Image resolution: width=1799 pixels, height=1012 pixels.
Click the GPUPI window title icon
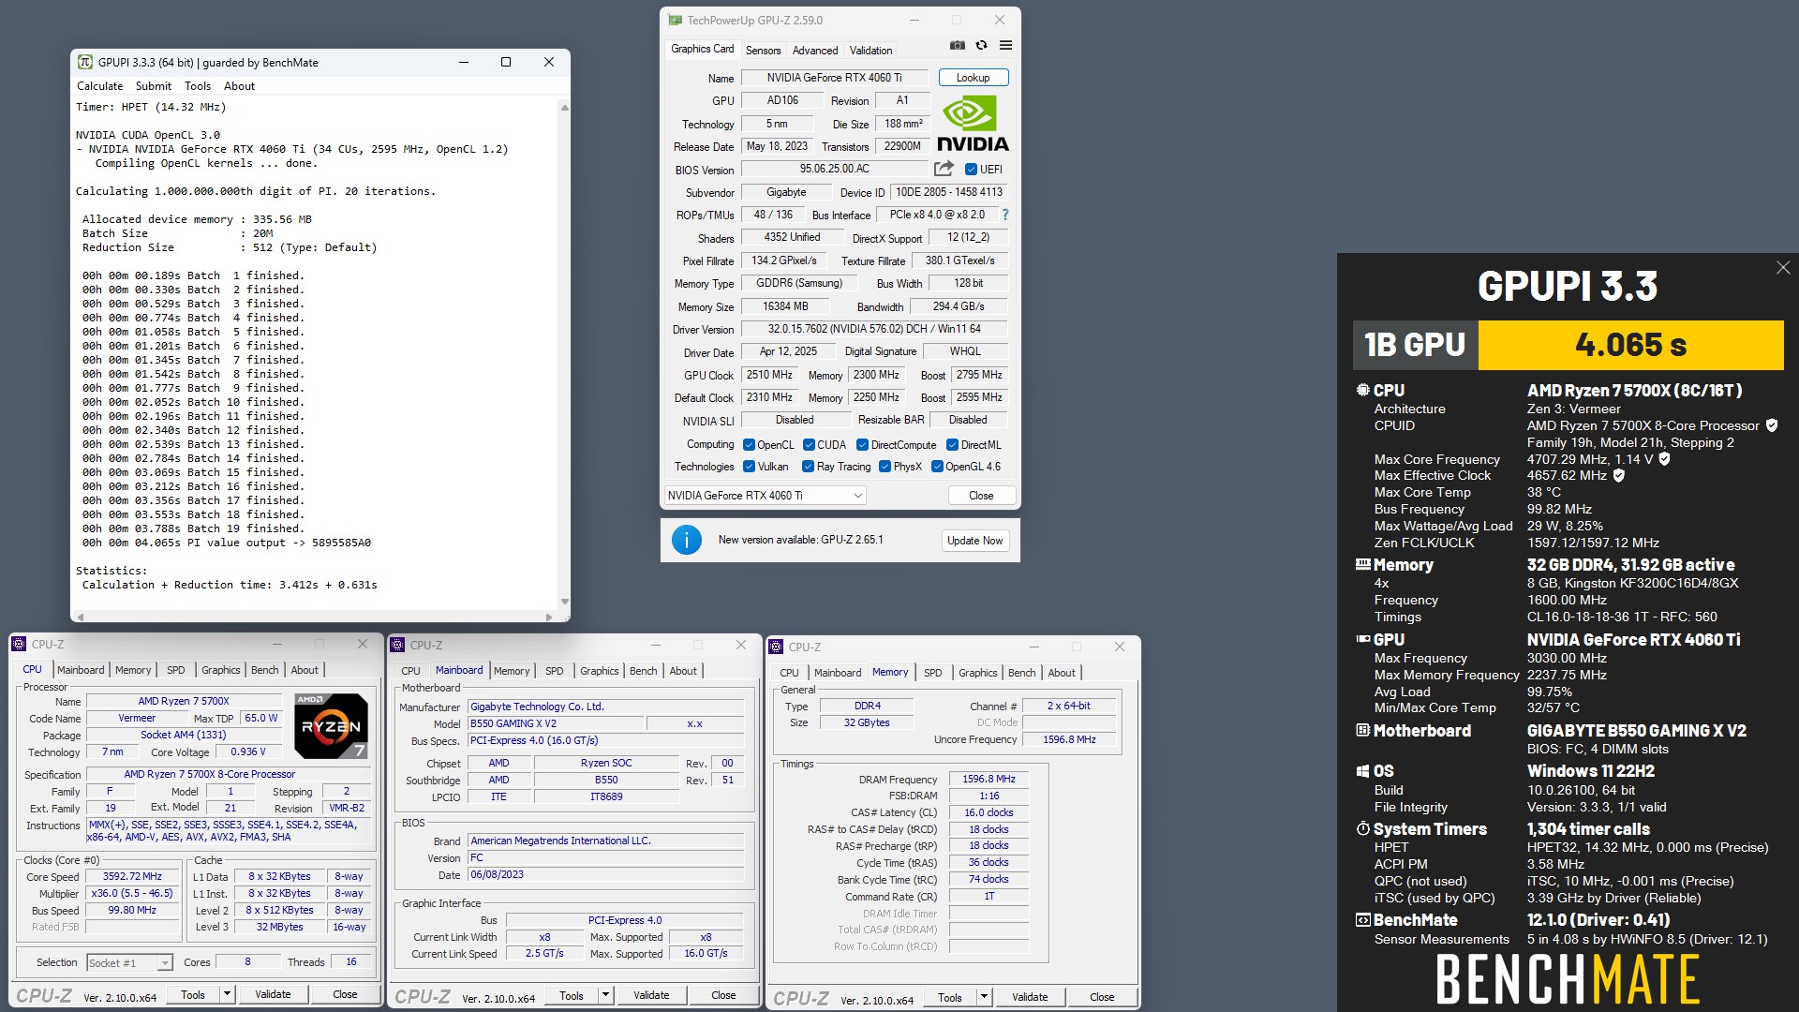pos(85,62)
